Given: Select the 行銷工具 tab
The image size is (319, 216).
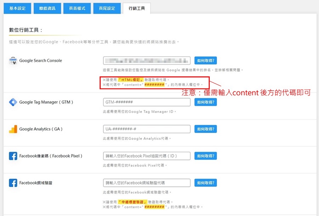Looking at the screenshot, I should [x=137, y=8].
